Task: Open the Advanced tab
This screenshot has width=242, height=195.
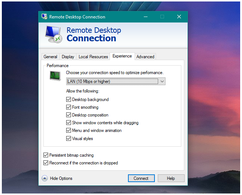Action: pos(145,57)
